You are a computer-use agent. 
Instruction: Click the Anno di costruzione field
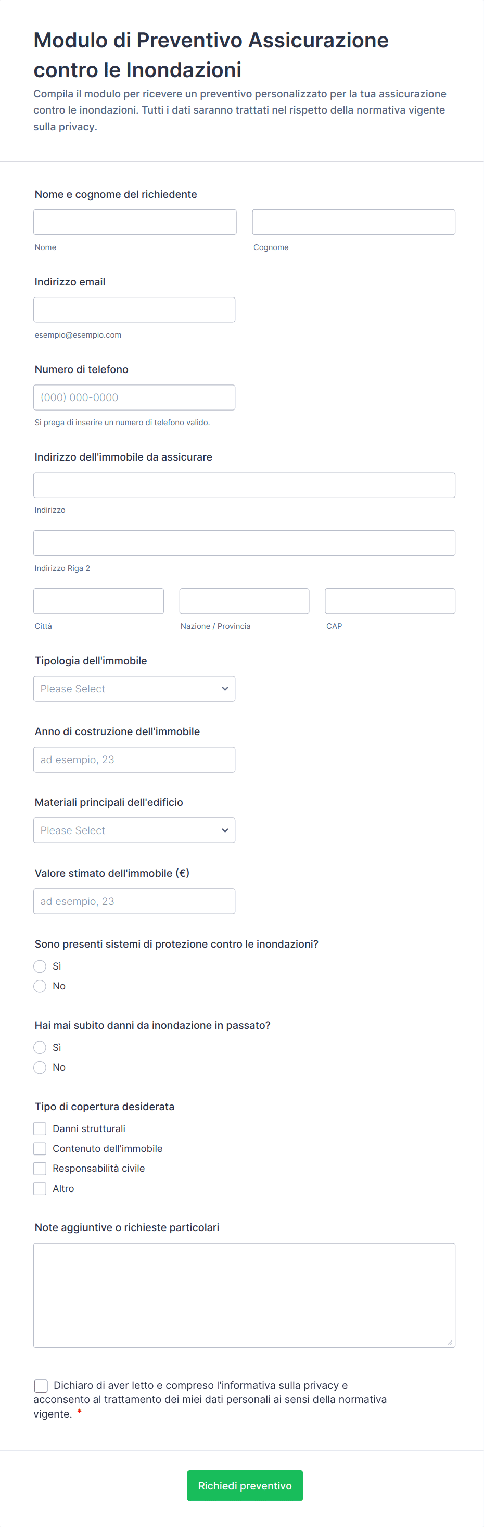134,760
